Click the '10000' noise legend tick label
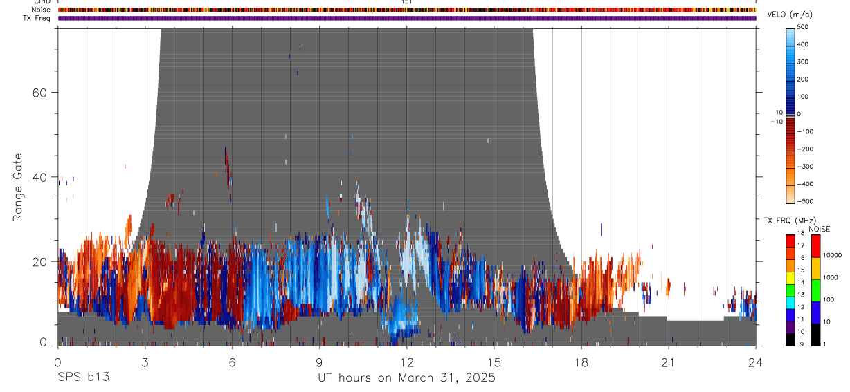The image size is (850, 392). (x=832, y=256)
